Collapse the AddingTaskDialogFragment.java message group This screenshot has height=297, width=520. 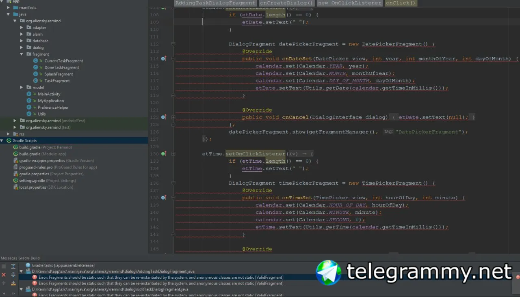click(x=22, y=271)
